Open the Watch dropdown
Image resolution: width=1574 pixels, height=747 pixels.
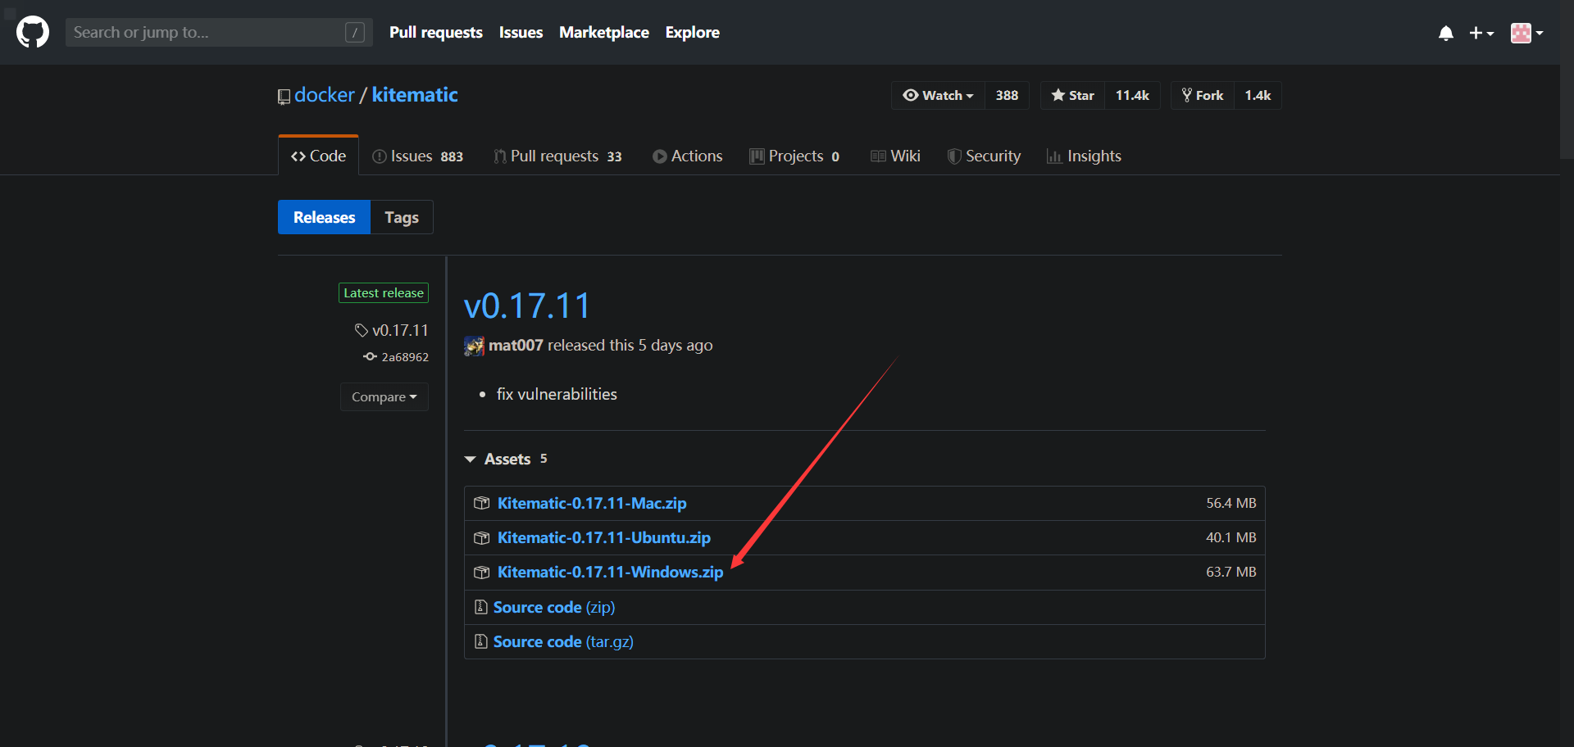[938, 96]
